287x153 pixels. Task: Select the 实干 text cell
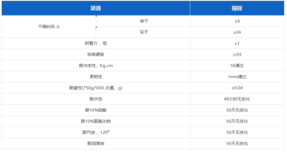tap(144, 32)
